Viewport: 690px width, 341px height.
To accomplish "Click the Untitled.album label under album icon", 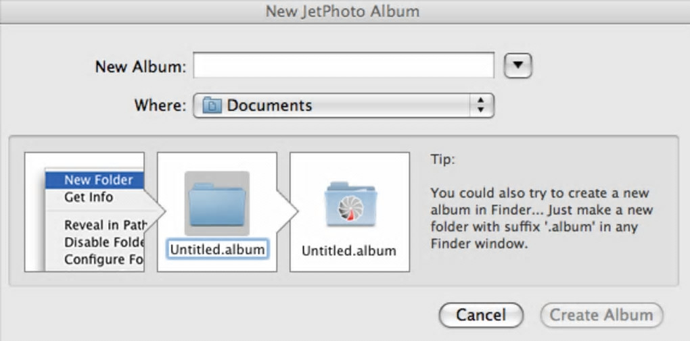I will point(349,251).
